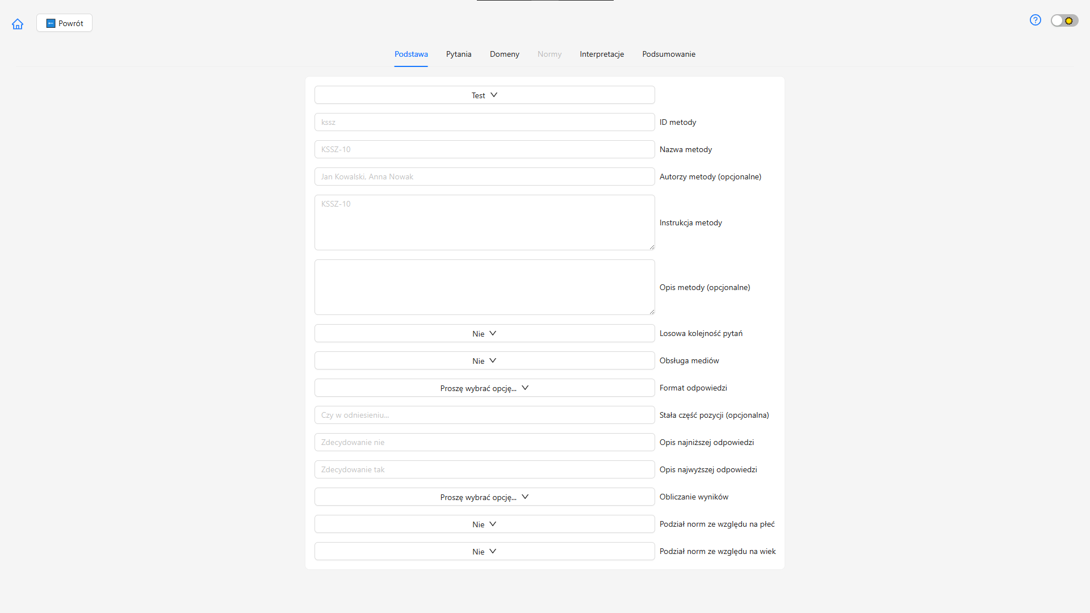Click the Instrukcja metody textarea resize handle
The image size is (1090, 613).
click(652, 247)
